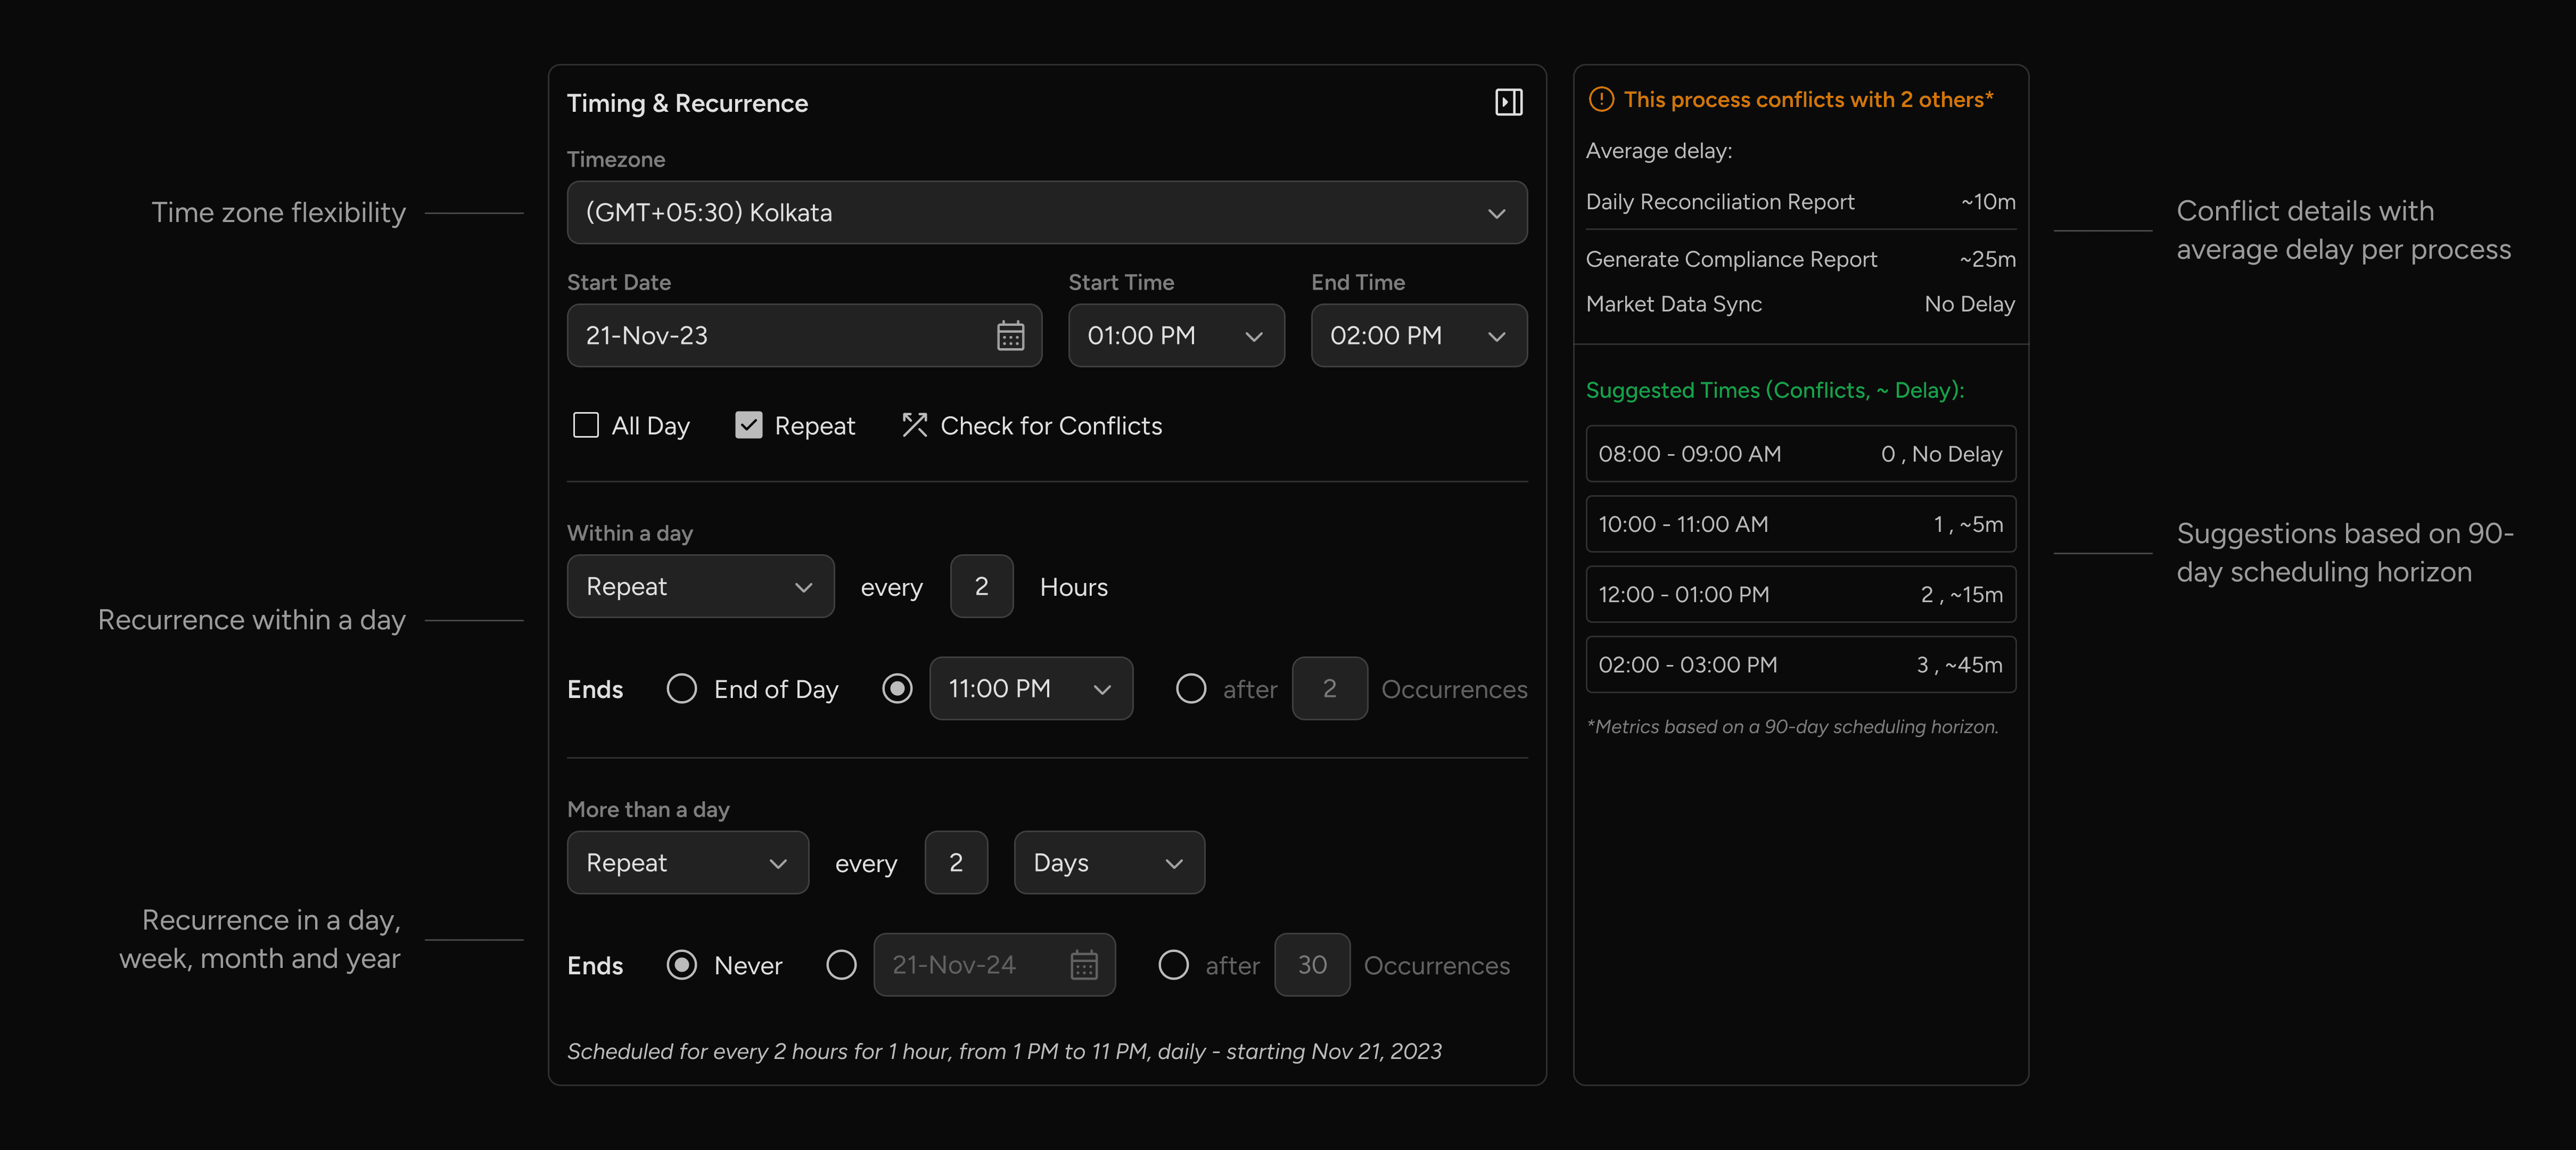Click Check for Conflicts button

(1032, 425)
